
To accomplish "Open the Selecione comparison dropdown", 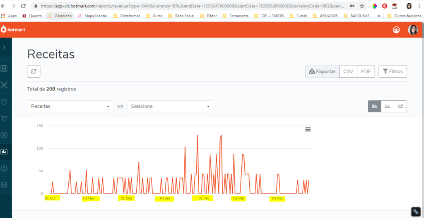I will pyautogui.click(x=170, y=106).
